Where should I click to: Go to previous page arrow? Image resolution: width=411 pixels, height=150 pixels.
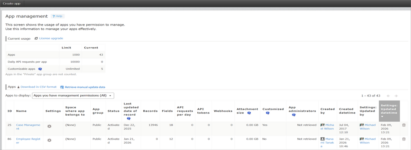(389, 96)
